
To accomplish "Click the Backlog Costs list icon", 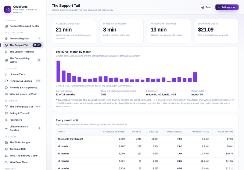I will coord(6,156).
